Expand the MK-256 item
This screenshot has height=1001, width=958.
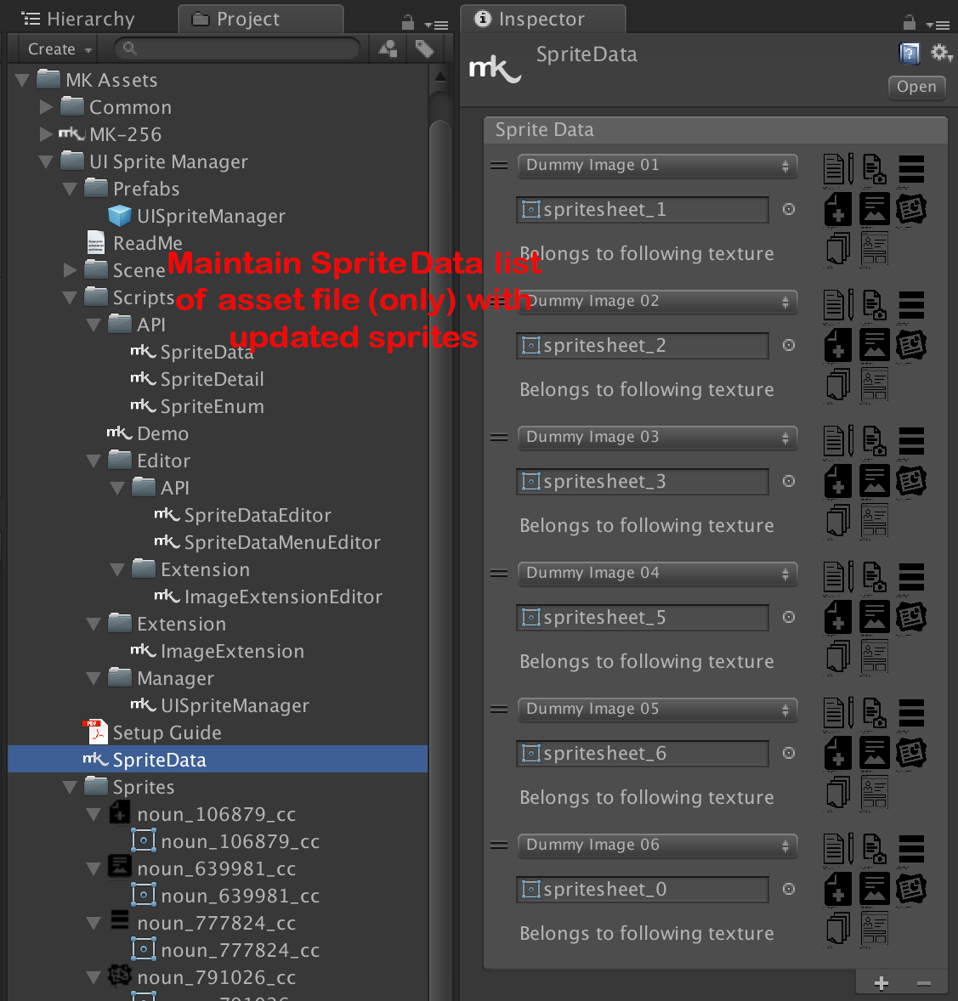[x=46, y=135]
